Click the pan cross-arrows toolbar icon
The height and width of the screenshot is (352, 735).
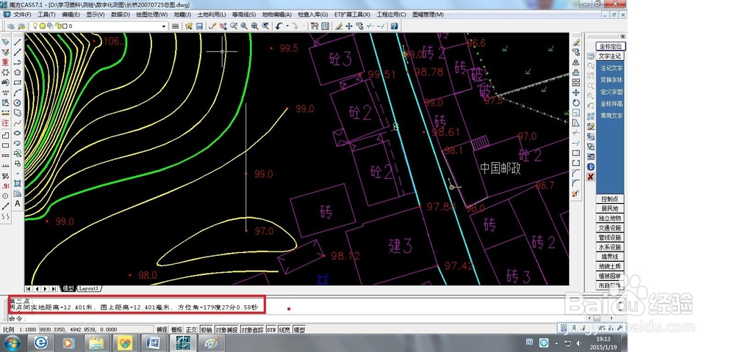pos(348,26)
